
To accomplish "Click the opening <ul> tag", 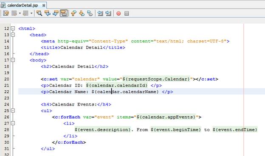I will click(46, 111).
